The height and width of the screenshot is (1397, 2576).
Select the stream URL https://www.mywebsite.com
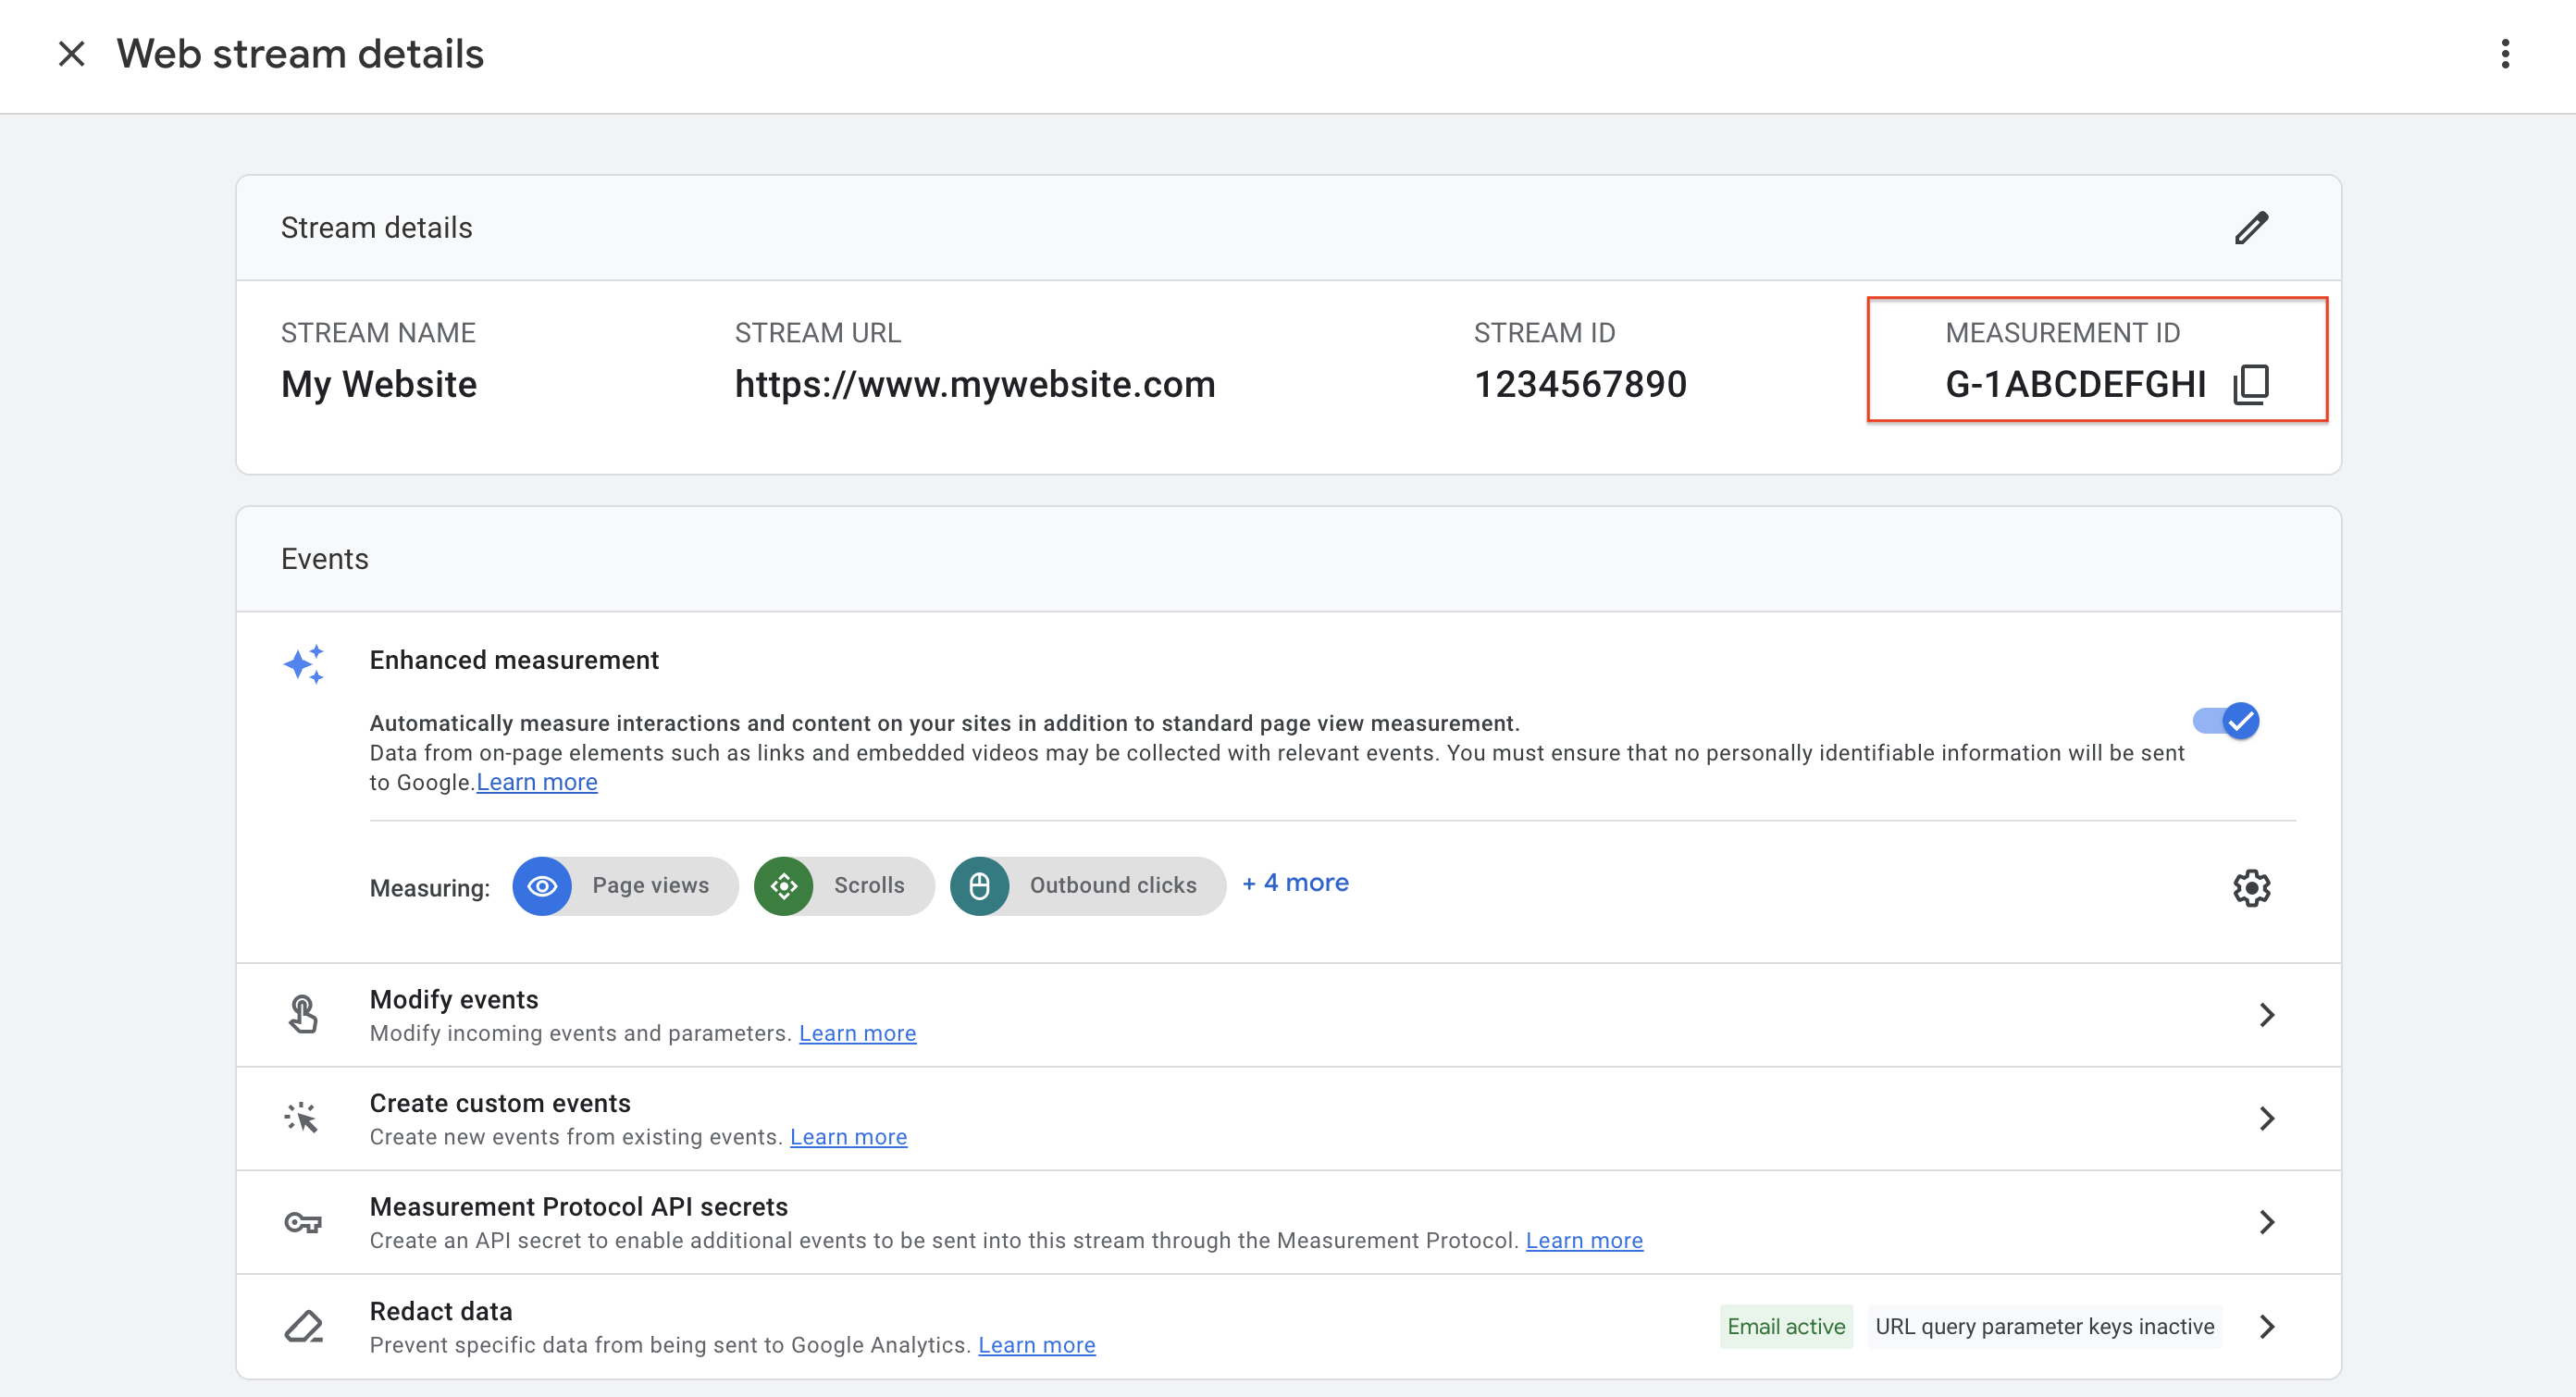[975, 384]
